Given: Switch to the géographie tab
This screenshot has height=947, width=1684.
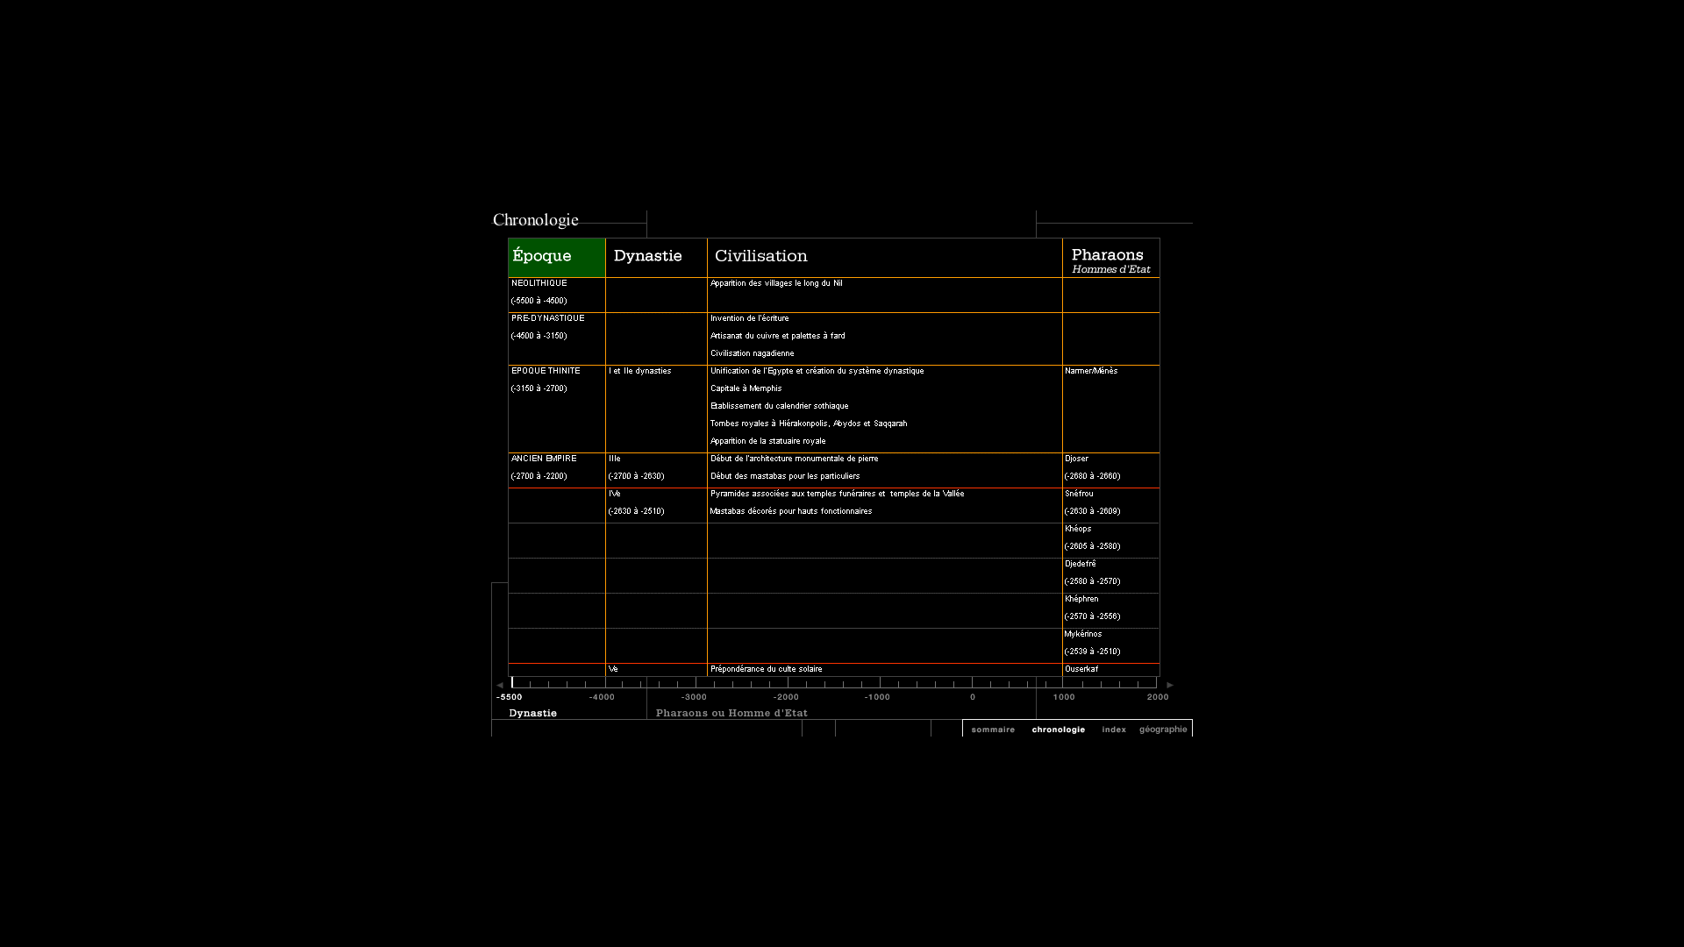Looking at the screenshot, I should [1163, 730].
